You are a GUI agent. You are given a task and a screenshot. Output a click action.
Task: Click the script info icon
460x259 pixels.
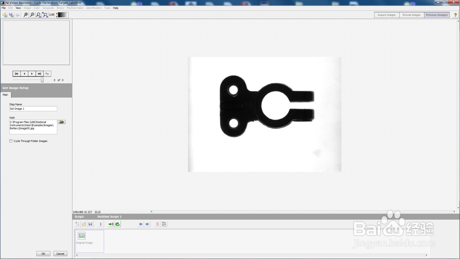click(x=101, y=224)
